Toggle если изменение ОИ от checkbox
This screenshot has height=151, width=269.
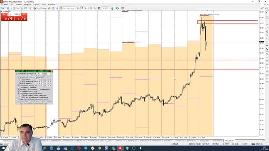click(21, 82)
